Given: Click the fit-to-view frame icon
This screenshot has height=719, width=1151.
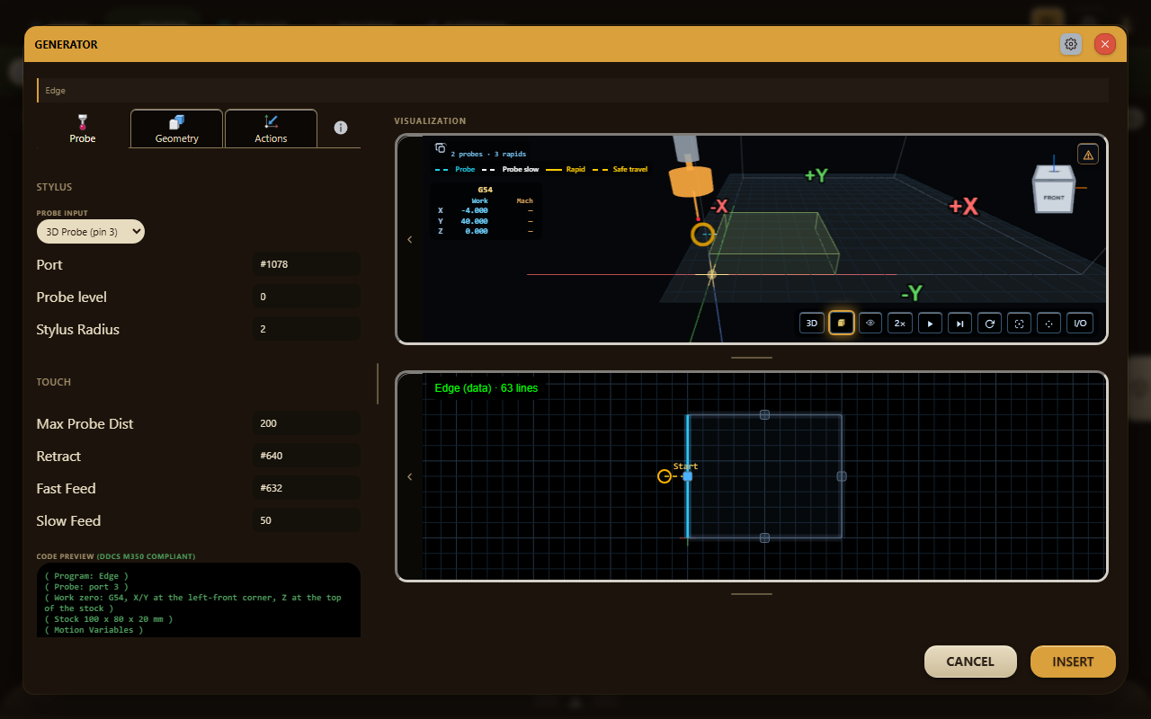Looking at the screenshot, I should pos(1019,324).
